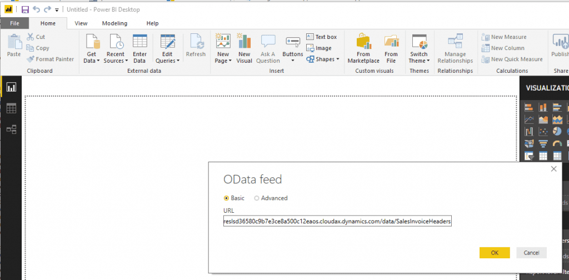Click the New Visual icon
569x280 pixels.
coord(244,43)
